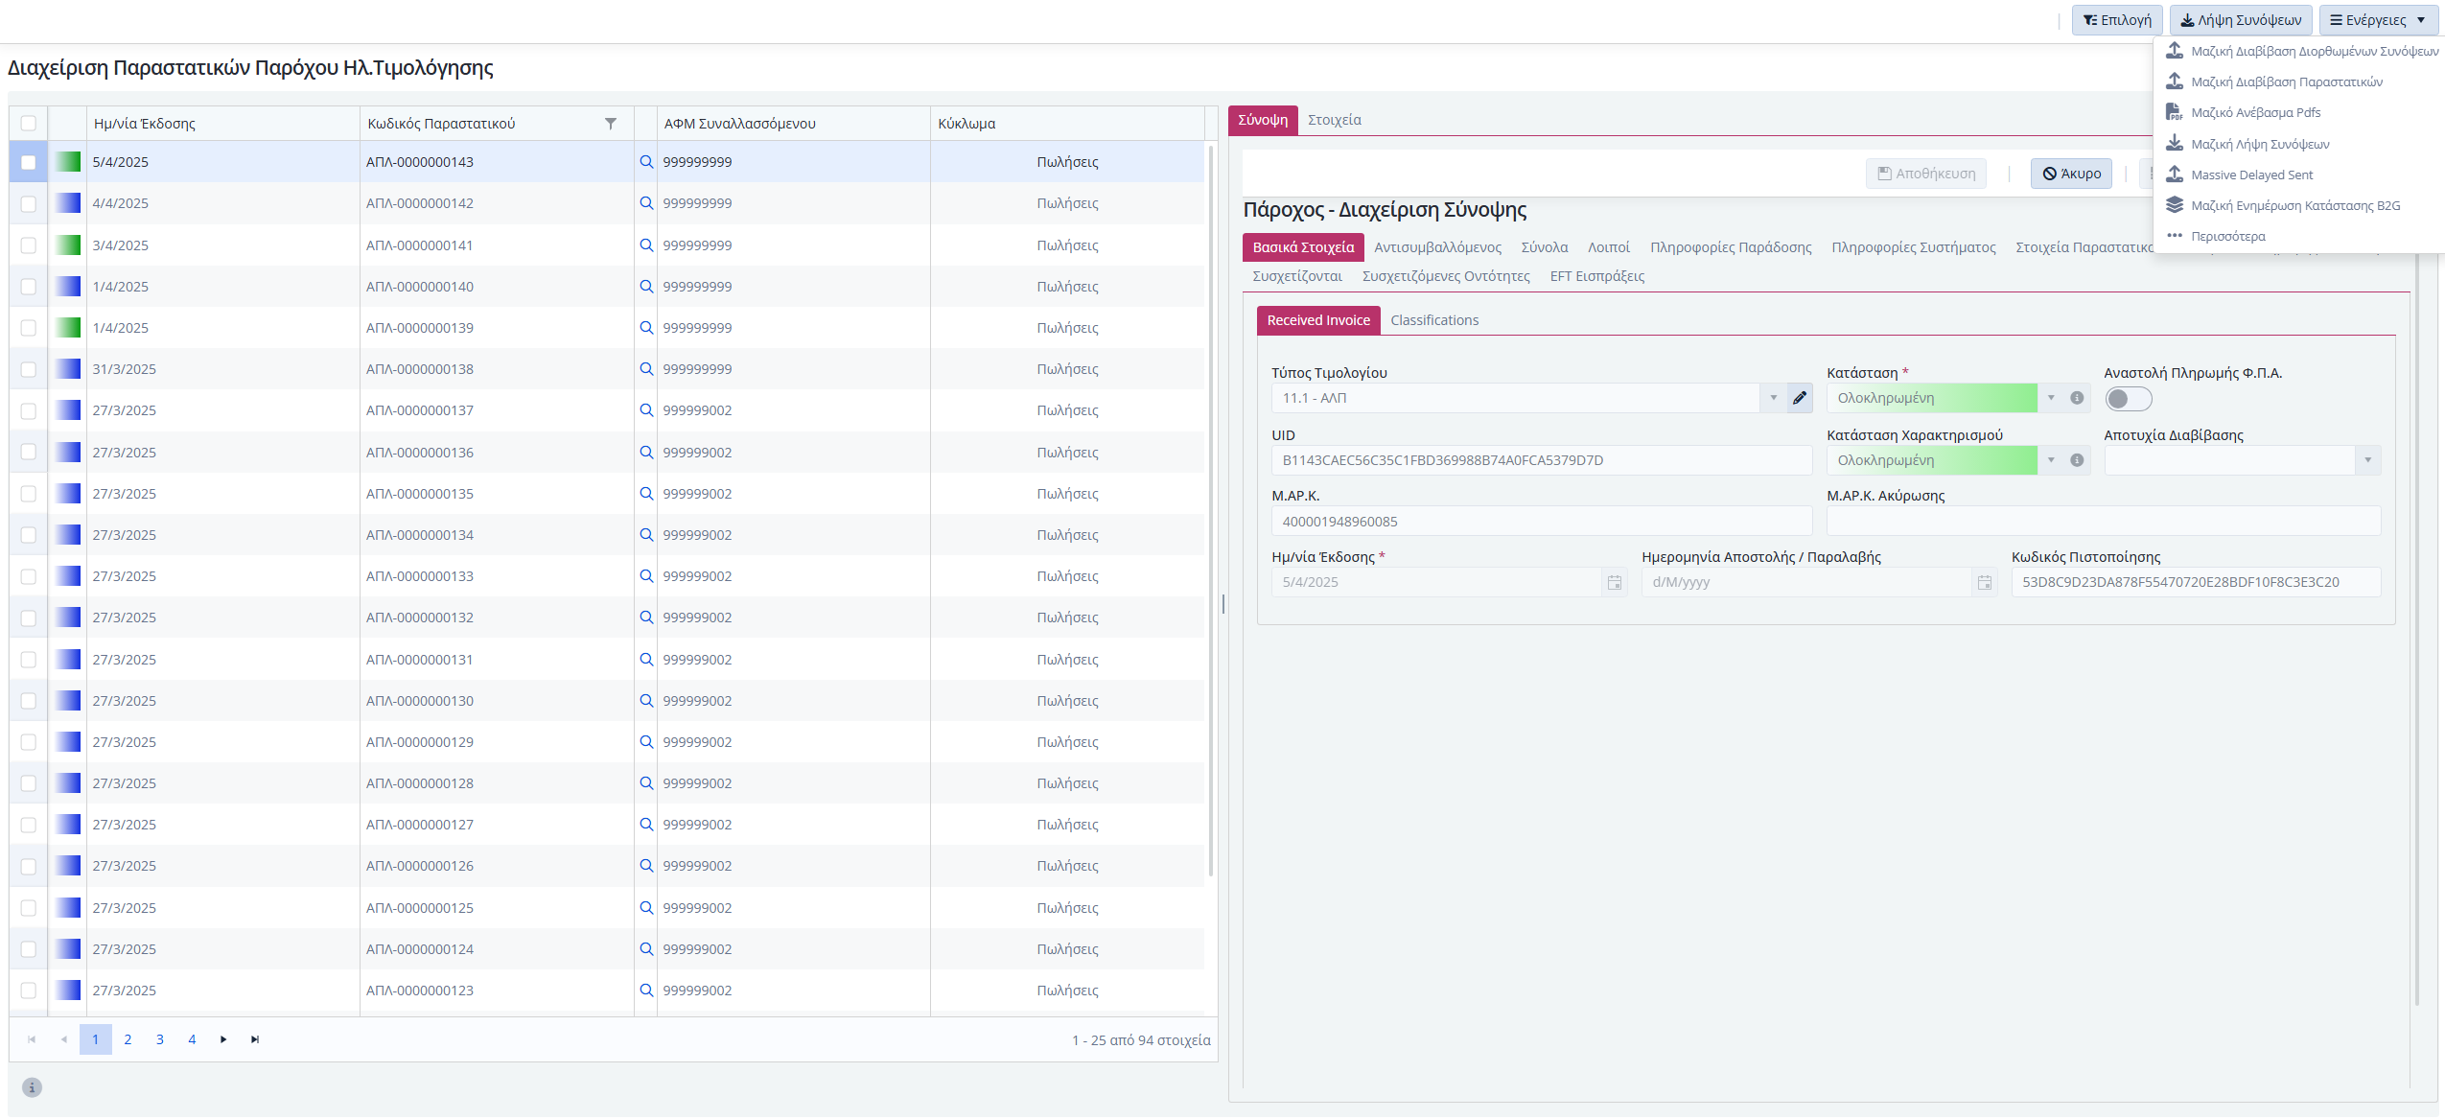Check row ΑΠΛ-0000000138 checkbox
The width and height of the screenshot is (2445, 1119).
(x=29, y=369)
